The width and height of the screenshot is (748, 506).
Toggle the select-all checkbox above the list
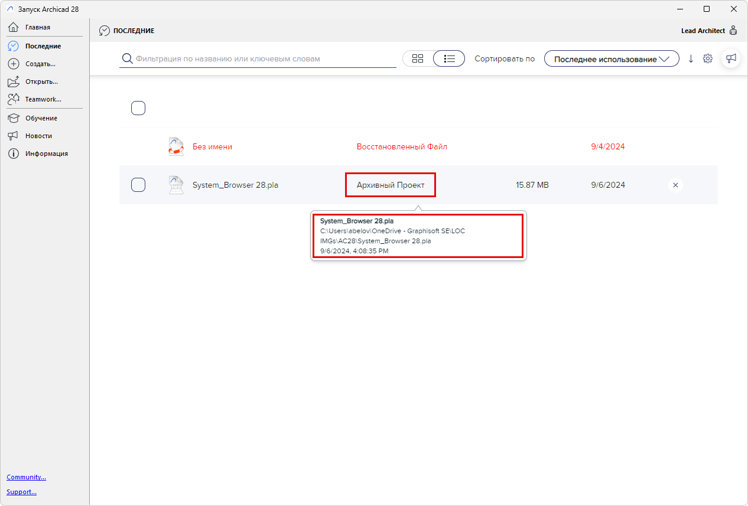(x=138, y=108)
